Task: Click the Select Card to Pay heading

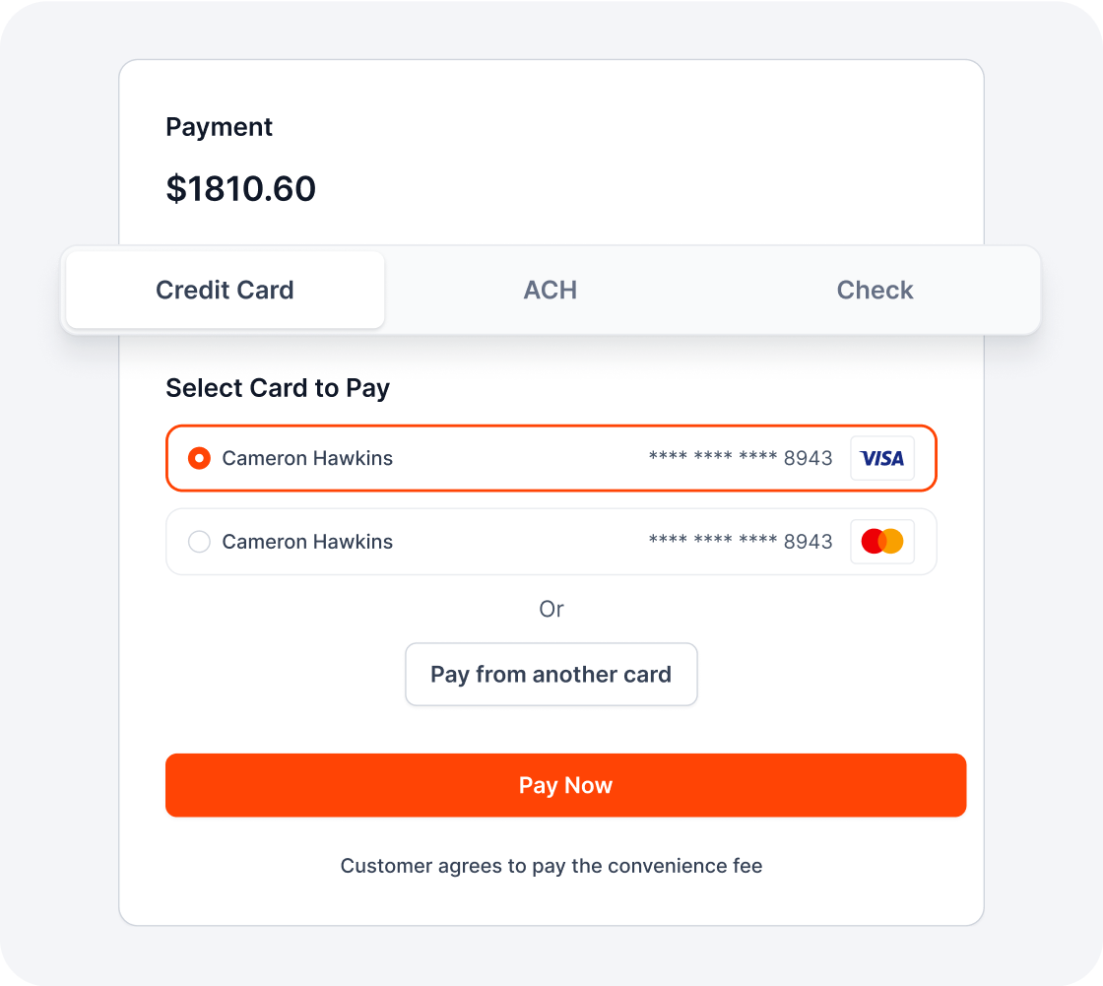Action: click(278, 387)
